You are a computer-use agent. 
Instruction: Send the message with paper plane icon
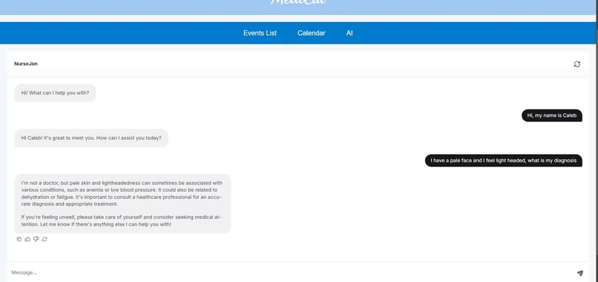coord(579,273)
